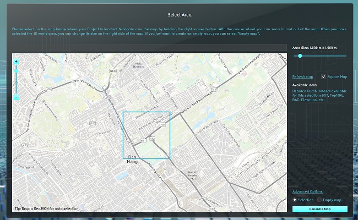Click the GeoJSON tip text on map
This screenshot has width=358, height=220.
click(46, 209)
